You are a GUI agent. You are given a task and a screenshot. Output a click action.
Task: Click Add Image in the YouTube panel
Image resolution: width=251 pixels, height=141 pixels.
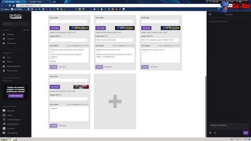[146, 28]
